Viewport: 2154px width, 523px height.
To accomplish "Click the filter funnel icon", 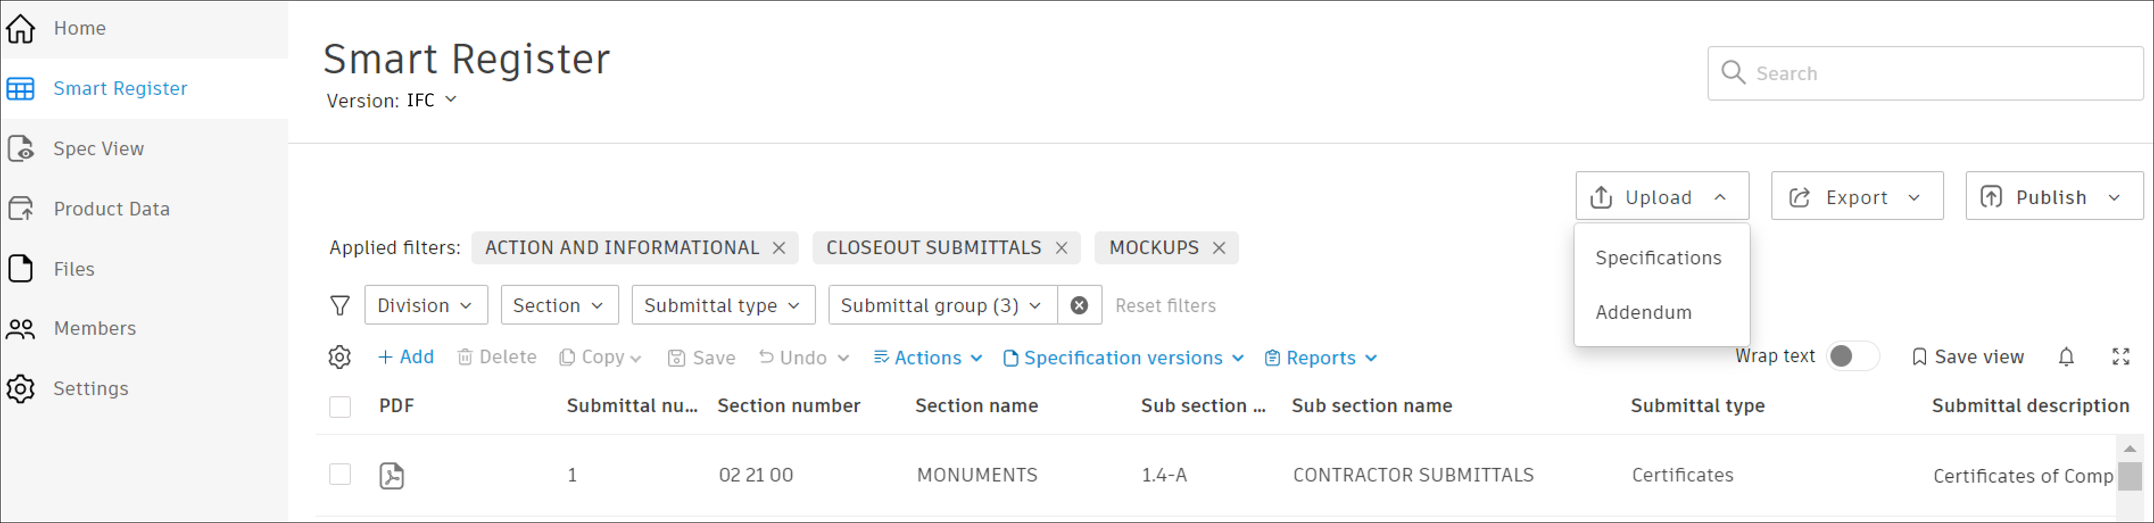I will [339, 306].
